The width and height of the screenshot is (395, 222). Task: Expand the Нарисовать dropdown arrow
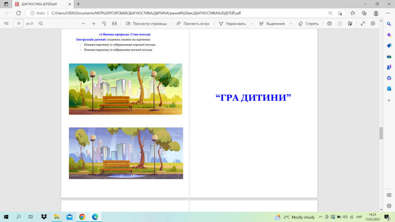[x=252, y=24]
